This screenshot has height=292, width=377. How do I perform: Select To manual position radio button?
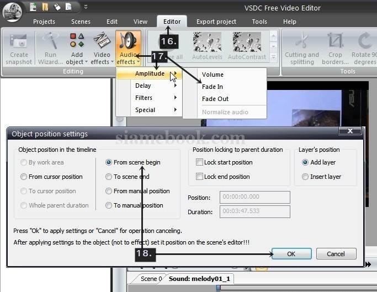(109, 205)
